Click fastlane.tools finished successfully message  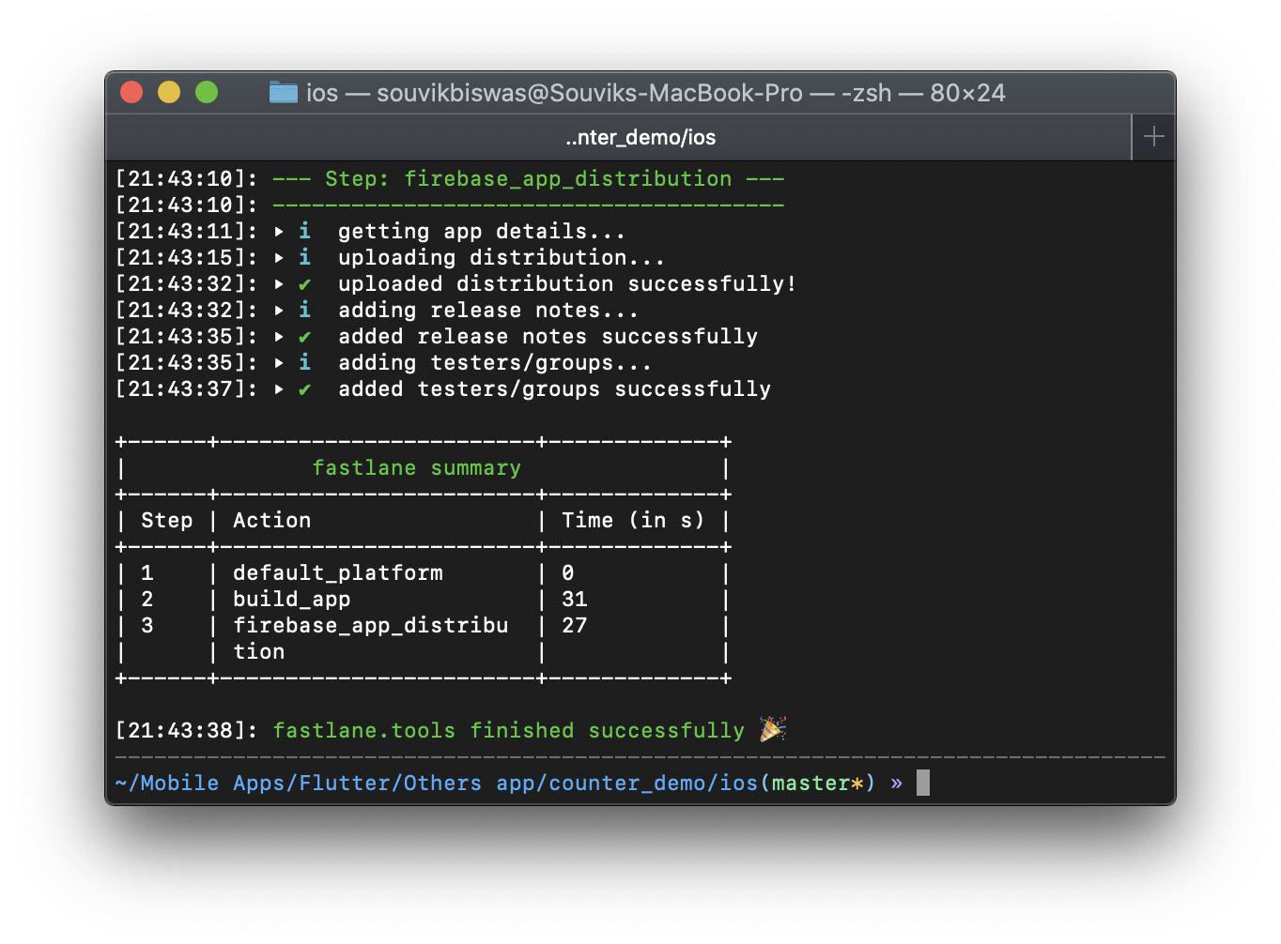[508, 730]
